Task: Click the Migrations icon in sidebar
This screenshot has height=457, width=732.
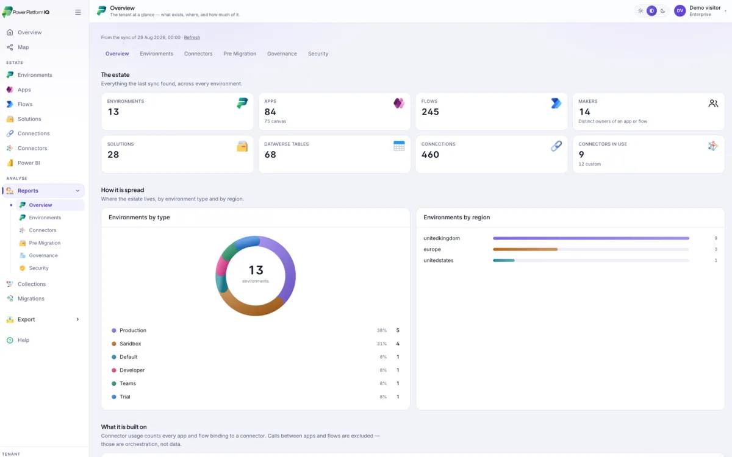Action: pos(10,299)
